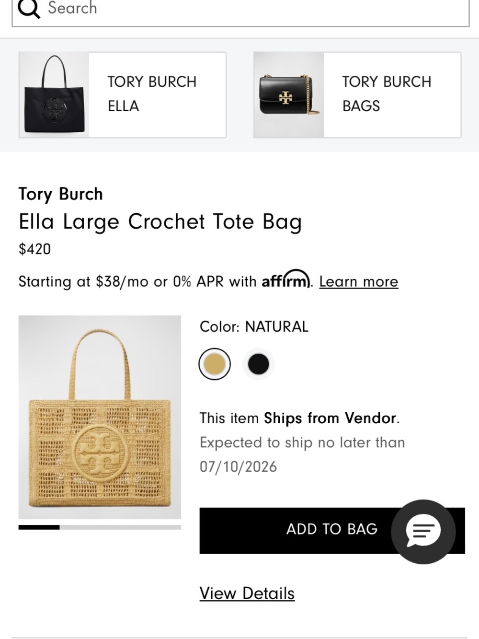This screenshot has height=639, width=479.
Task: Click the Ella Large Crochet Tote Bag title
Action: tap(160, 222)
